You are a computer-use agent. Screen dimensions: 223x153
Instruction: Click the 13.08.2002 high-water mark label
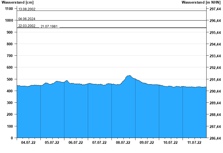click(27, 9)
